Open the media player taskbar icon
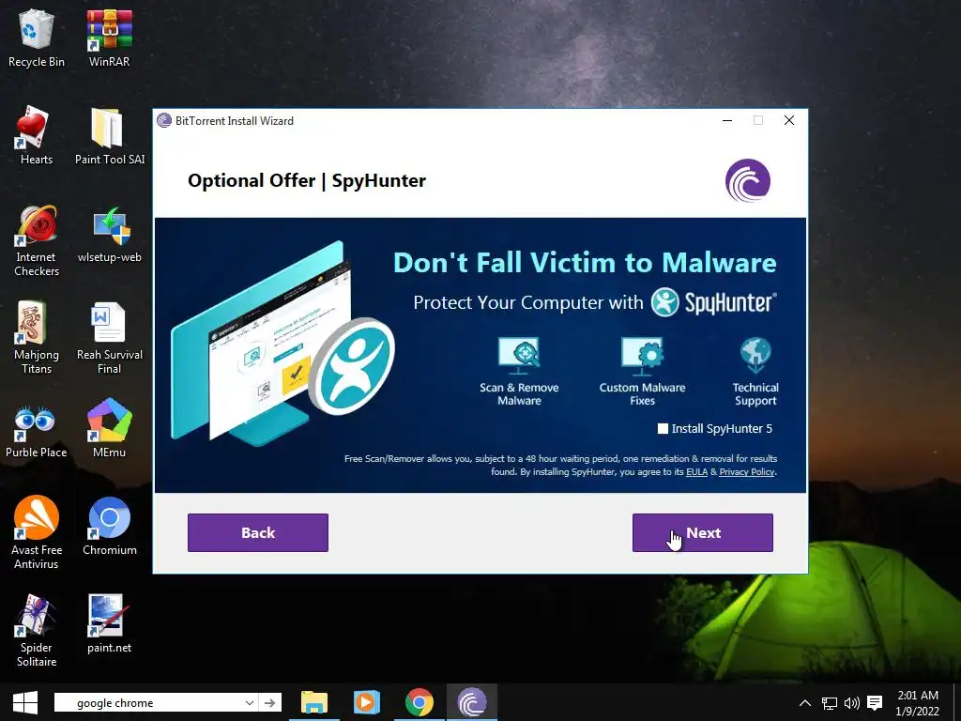 click(x=367, y=702)
